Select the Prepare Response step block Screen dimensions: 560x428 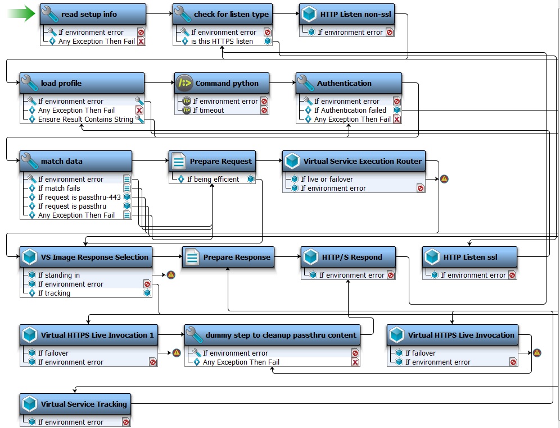click(x=228, y=257)
